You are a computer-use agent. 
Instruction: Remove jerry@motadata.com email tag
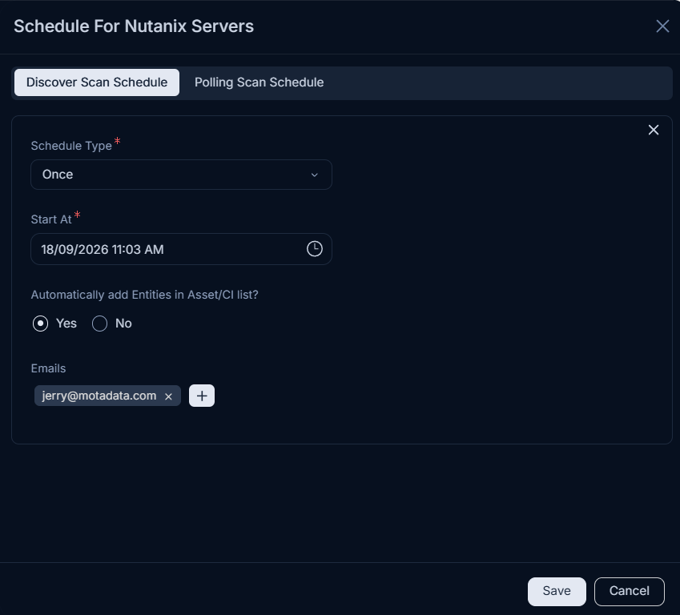click(x=169, y=396)
